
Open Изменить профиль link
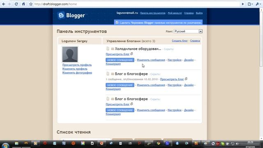(75, 69)
